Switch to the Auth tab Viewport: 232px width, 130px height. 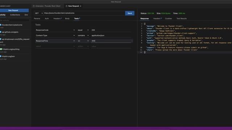pyautogui.click(x=47, y=18)
